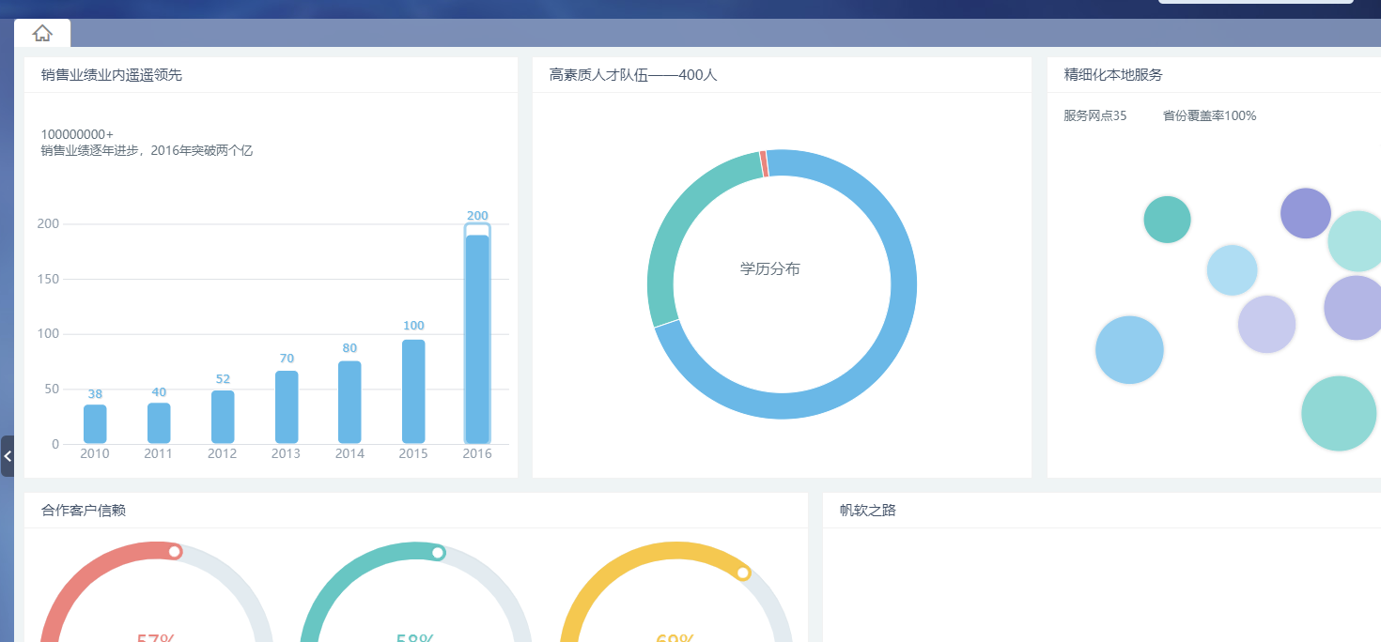This screenshot has width=1381, height=642.
Task: Click the 服务网点35 text
Action: tap(1095, 116)
